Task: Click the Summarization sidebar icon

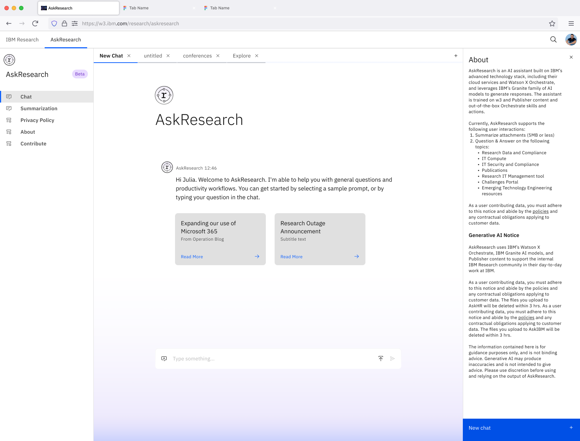Action: pyautogui.click(x=9, y=108)
